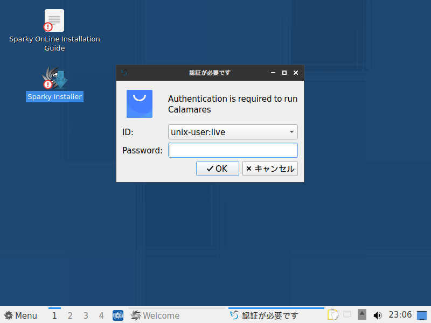Click the 23:06 clock on the panel
The image size is (431, 323).
400,315
